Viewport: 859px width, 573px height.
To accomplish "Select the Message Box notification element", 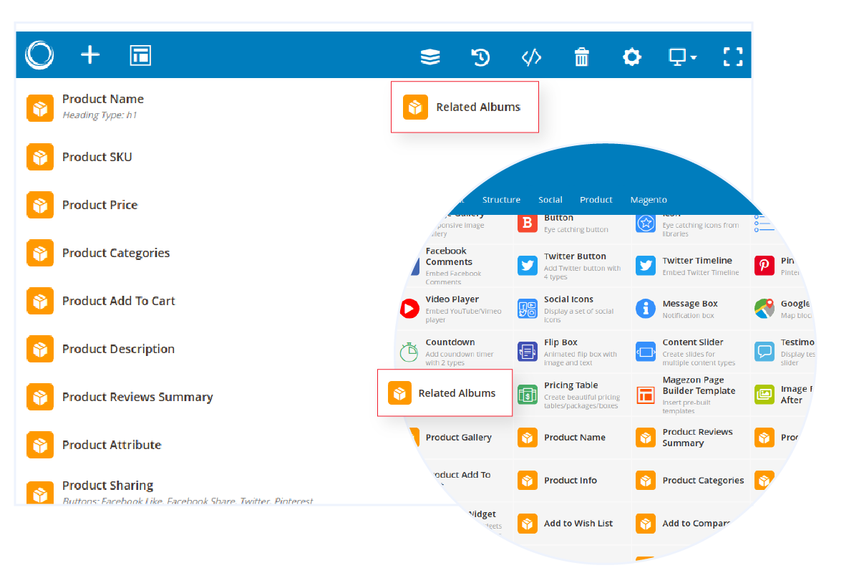I will [x=645, y=309].
